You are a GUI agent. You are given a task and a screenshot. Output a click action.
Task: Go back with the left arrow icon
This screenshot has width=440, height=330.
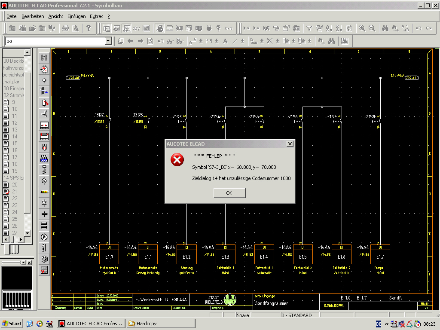[x=130, y=41]
